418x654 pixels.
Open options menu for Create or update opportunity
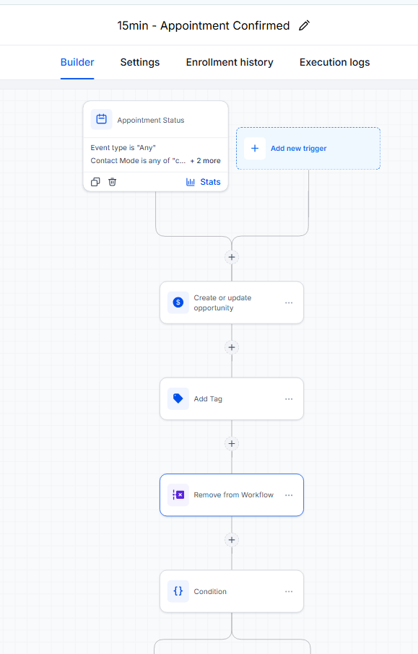[x=289, y=302]
